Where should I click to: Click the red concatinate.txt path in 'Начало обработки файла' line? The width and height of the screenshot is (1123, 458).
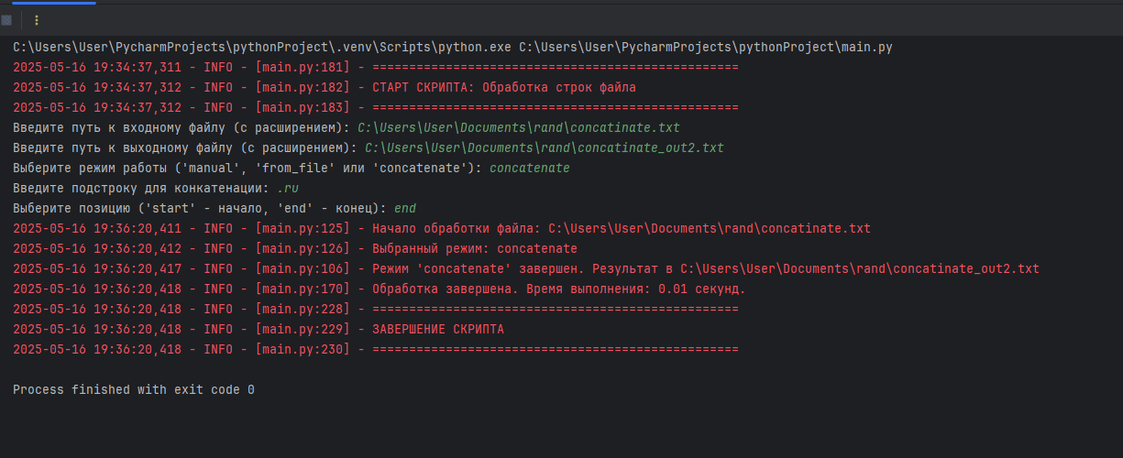(x=710, y=228)
